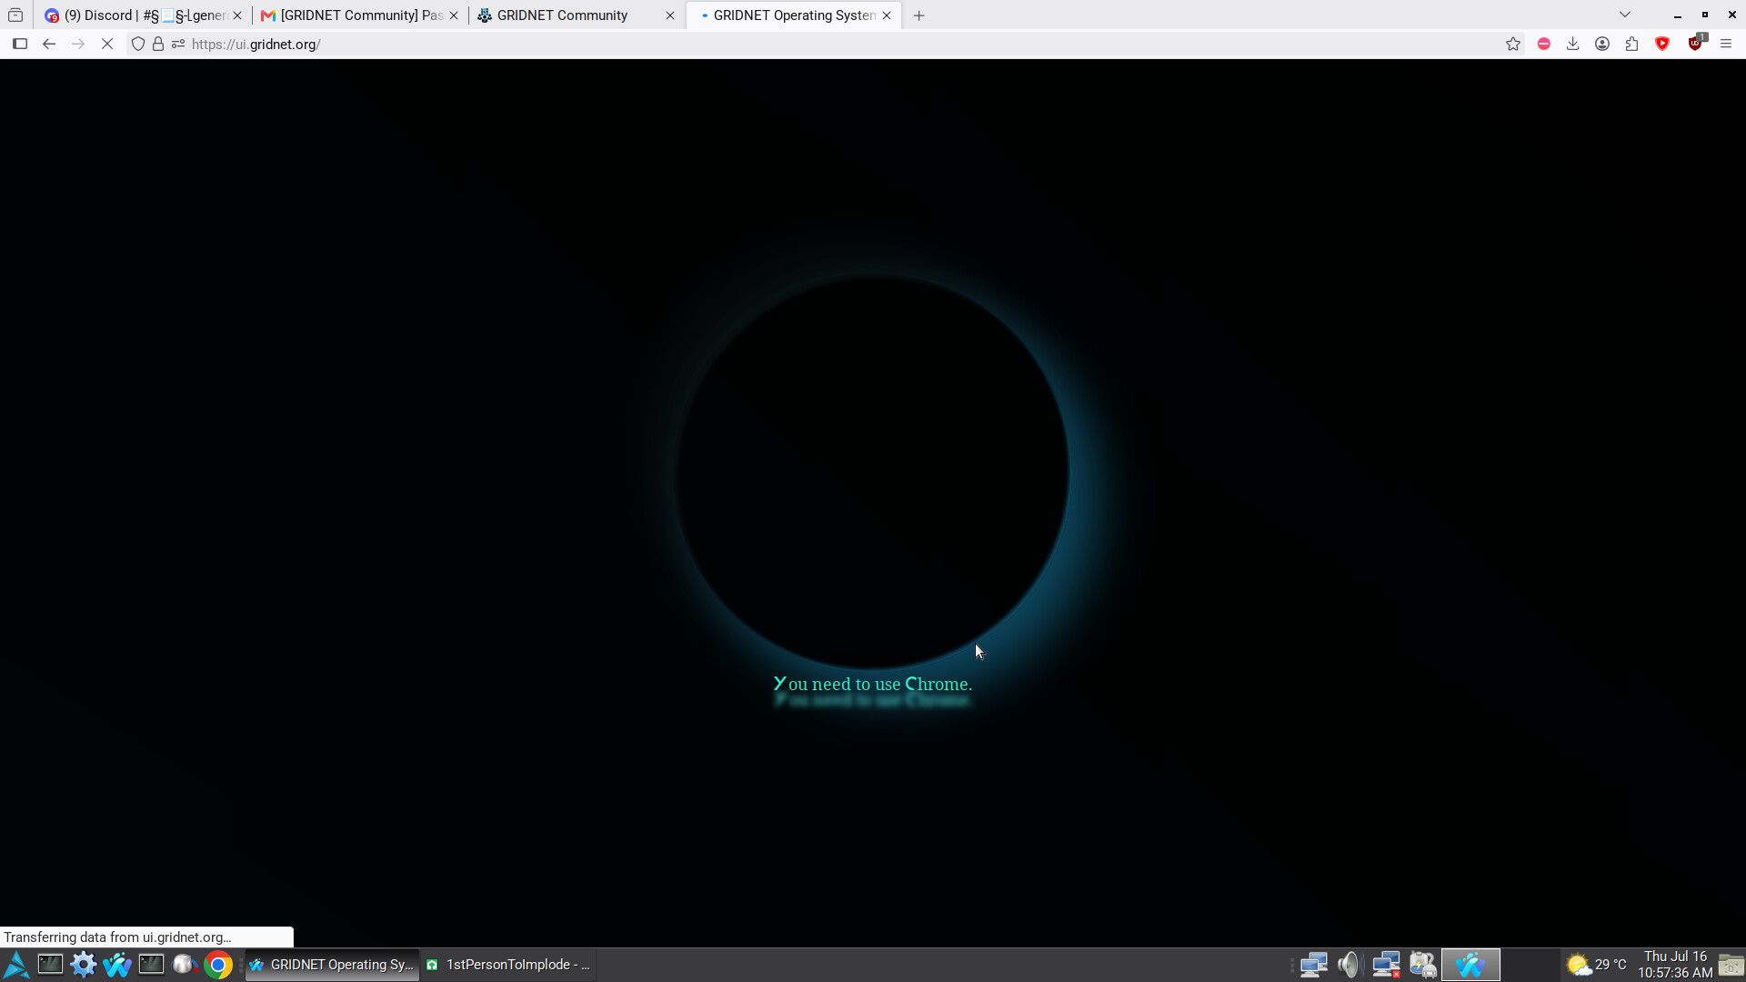This screenshot has height=982, width=1746.
Task: Open the disconnected network tray icon
Action: 1386,965
